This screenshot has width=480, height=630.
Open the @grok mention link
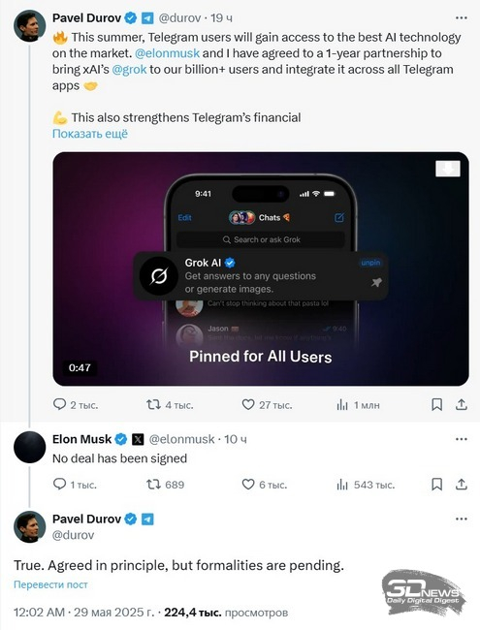[129, 70]
